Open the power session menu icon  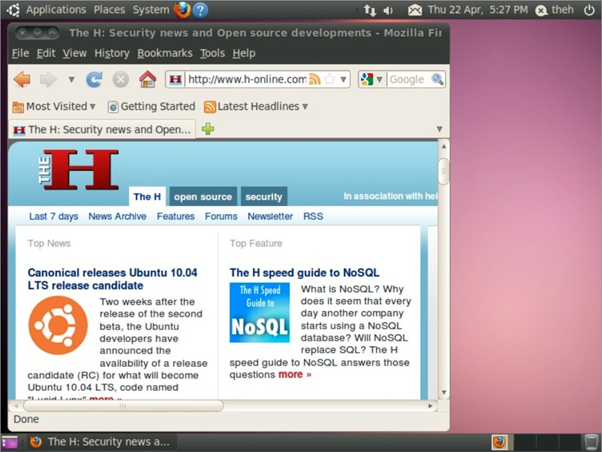(x=589, y=10)
